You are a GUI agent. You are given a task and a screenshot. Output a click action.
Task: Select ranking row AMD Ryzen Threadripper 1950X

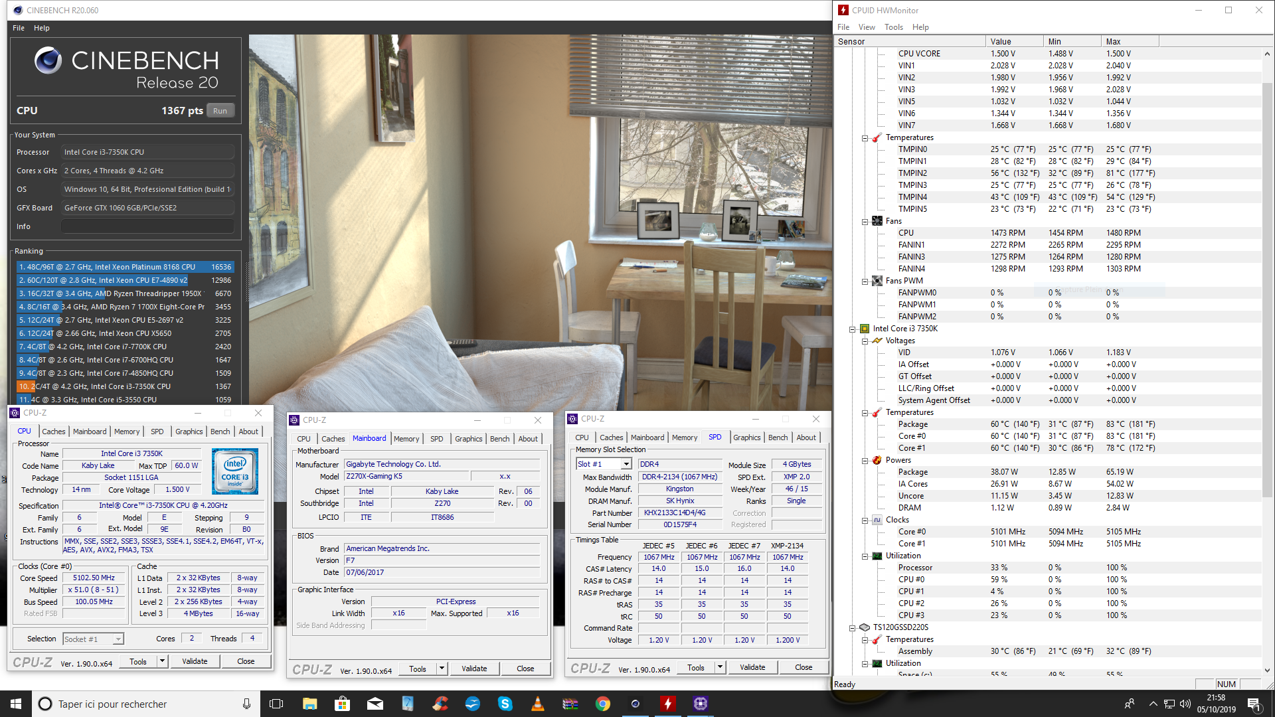pyautogui.click(x=125, y=293)
